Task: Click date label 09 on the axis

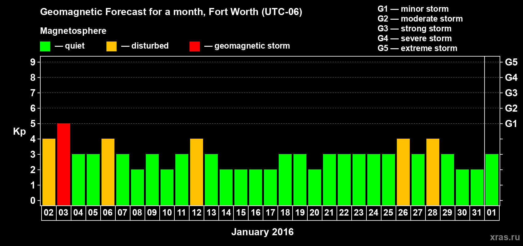Action: pos(152,212)
